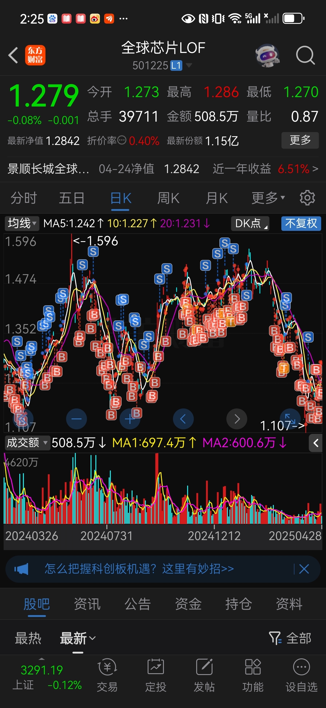
Task: Open the 资金 tab
Action: tap(188, 604)
